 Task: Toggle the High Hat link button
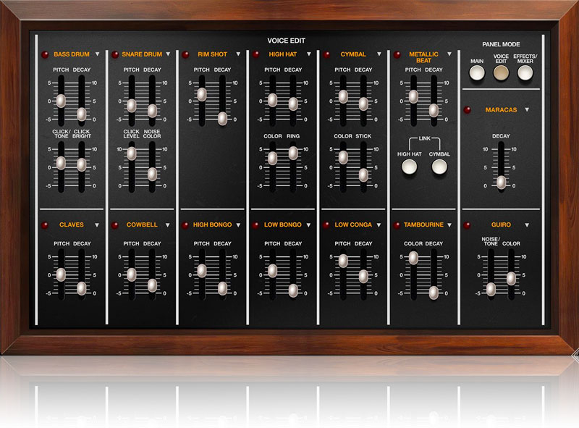(409, 167)
